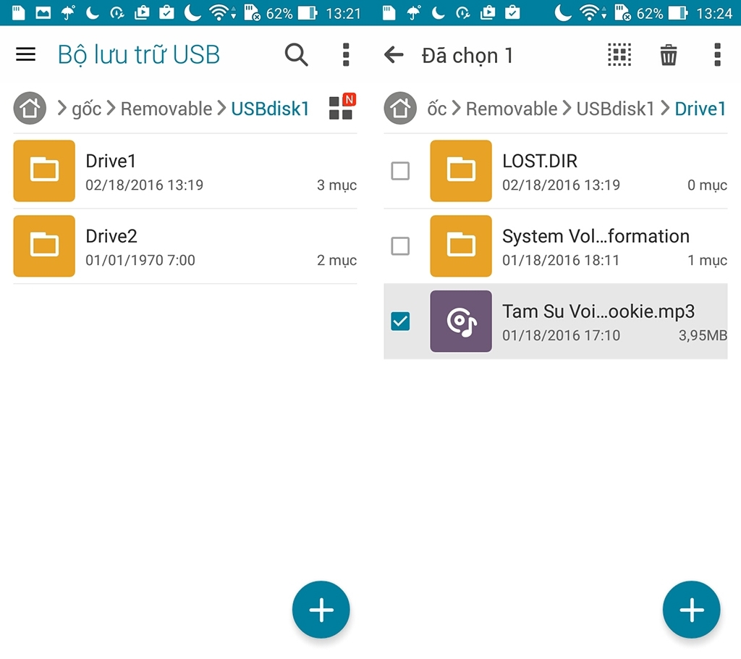The width and height of the screenshot is (741, 659).
Task: Tap the select-all grid icon
Action: [x=619, y=54]
